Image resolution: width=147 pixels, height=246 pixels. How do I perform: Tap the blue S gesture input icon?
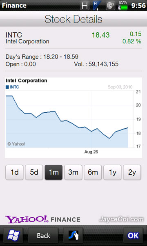[73, 235]
